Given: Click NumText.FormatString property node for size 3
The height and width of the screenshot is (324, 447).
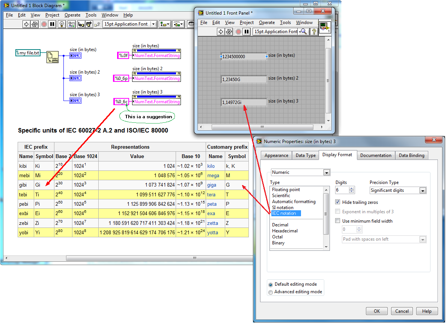Looking at the screenshot, I should (157, 100).
